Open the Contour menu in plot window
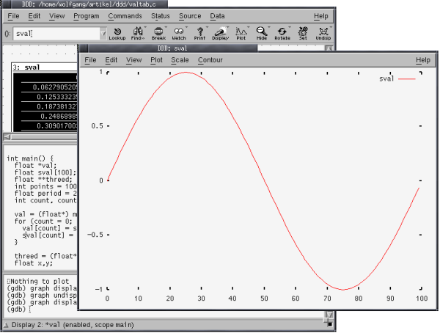 pyautogui.click(x=210, y=59)
